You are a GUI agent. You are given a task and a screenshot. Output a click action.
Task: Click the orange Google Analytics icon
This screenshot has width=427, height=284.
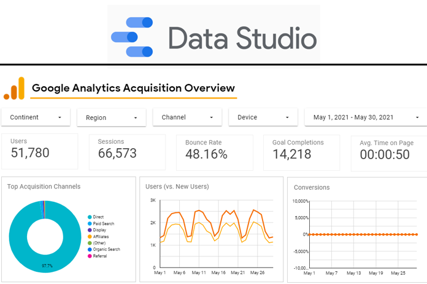click(15, 89)
